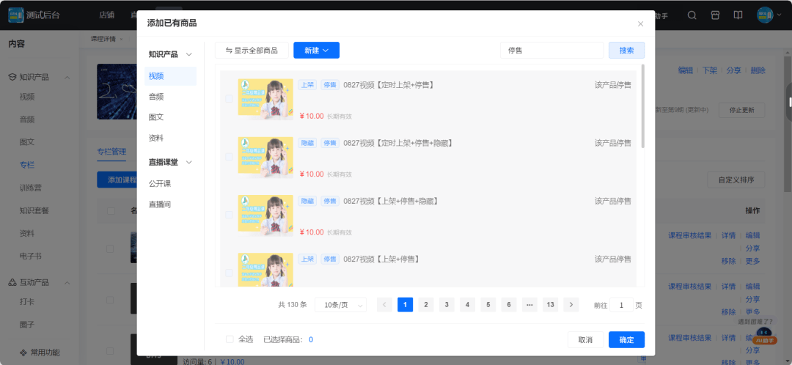Screen dimensions: 792x365
Task: Click the search magnifier icon in top bar
Action: click(x=692, y=15)
